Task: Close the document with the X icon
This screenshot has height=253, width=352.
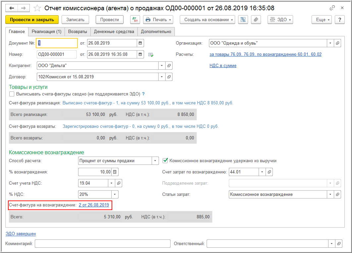Action: [342, 8]
